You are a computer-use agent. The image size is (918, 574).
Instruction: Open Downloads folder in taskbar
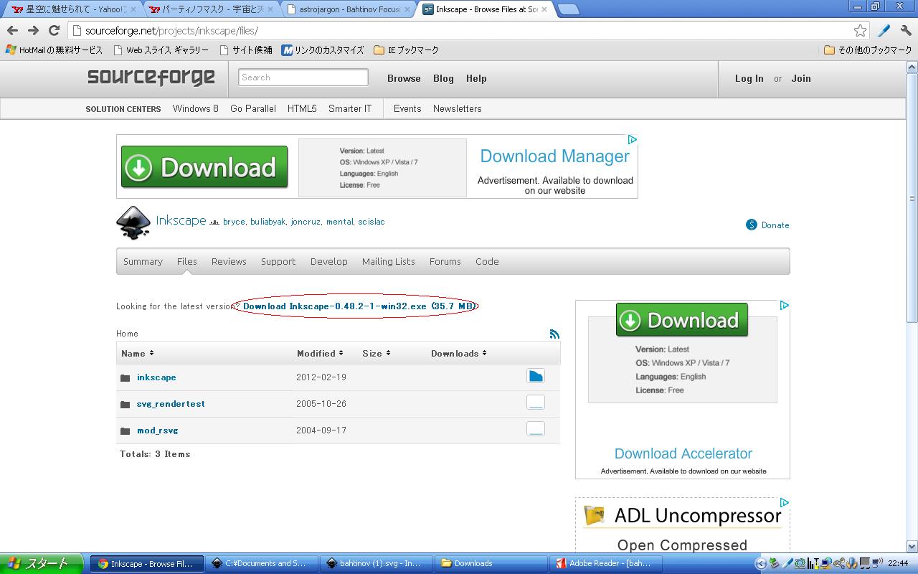491,563
